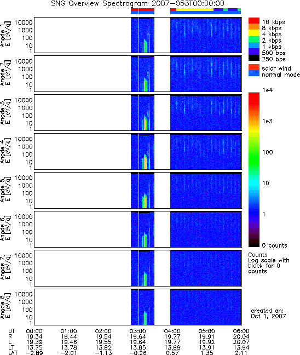Click the UT value 00:00
This screenshot has height=355, width=300.
tap(34, 331)
